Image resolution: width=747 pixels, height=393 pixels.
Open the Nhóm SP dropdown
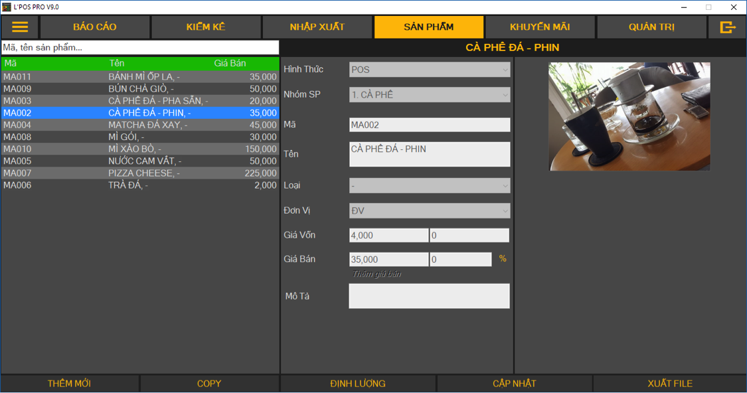tap(430, 95)
